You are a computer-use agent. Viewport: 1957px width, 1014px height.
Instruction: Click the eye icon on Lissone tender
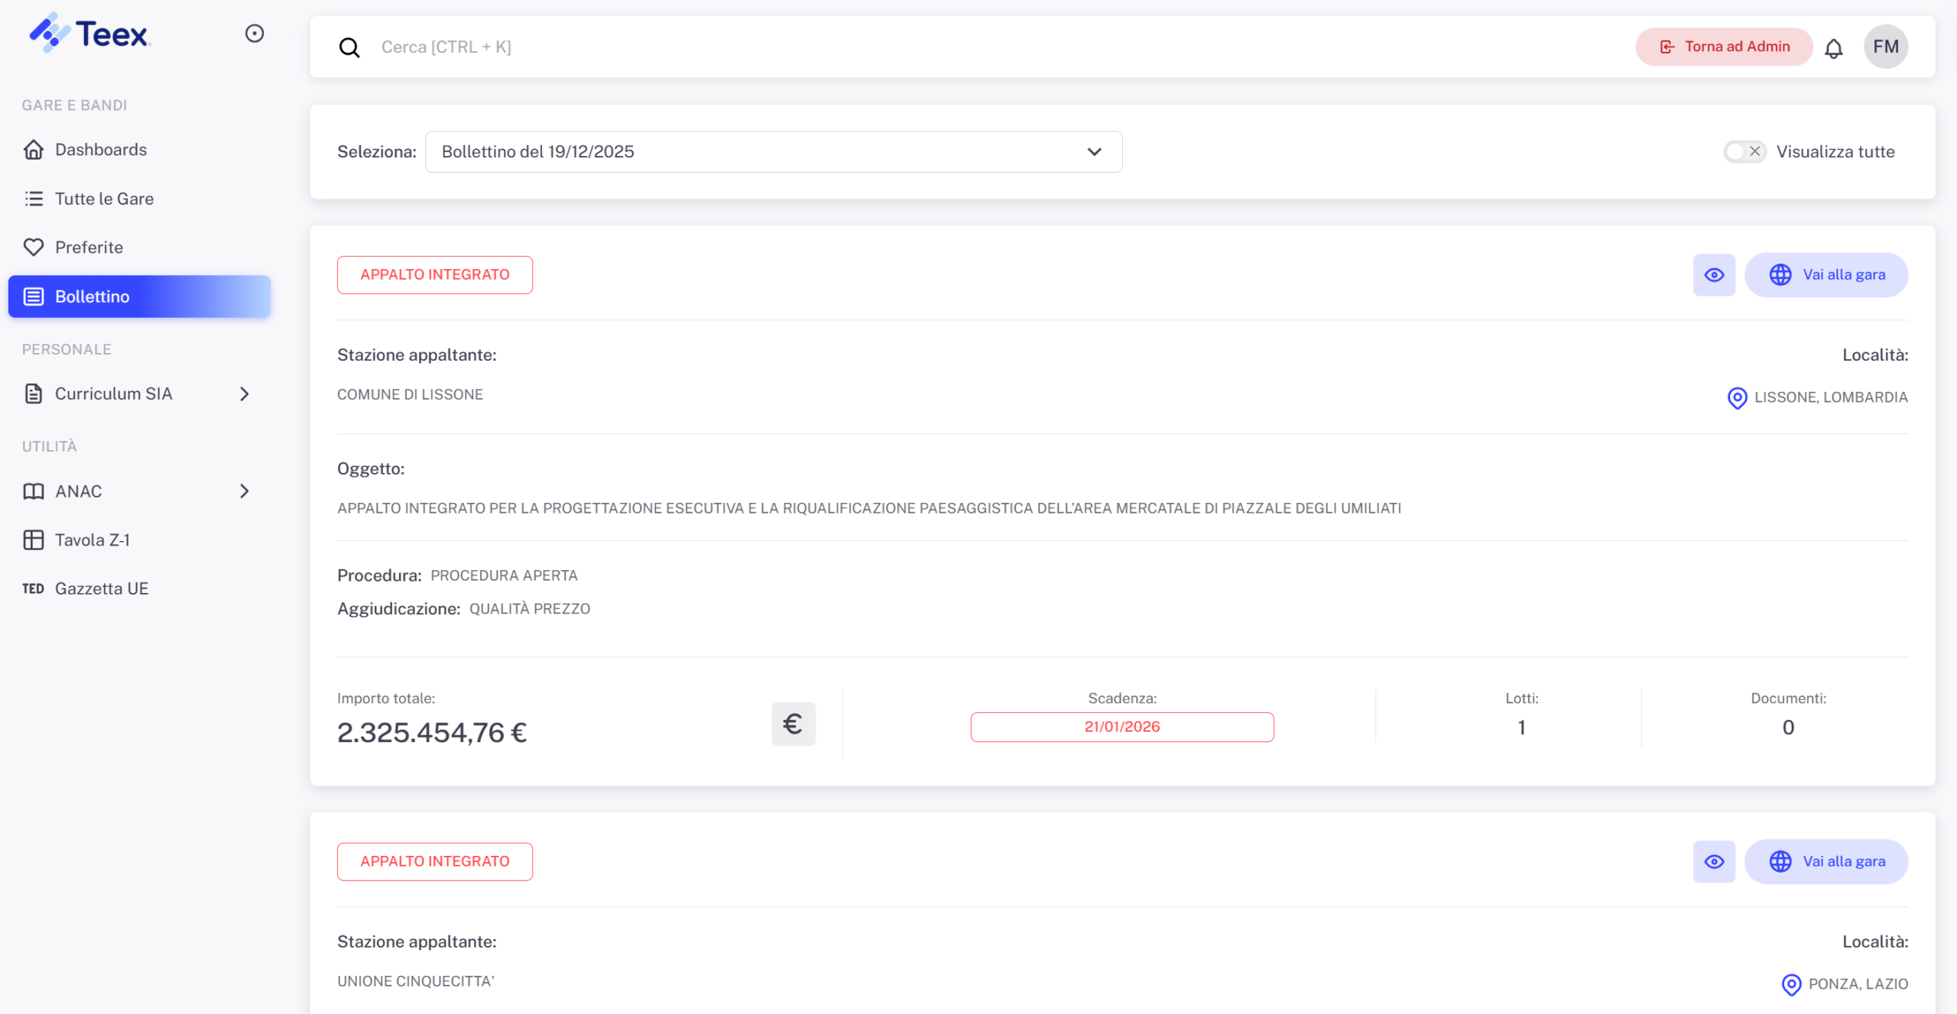pos(1714,275)
